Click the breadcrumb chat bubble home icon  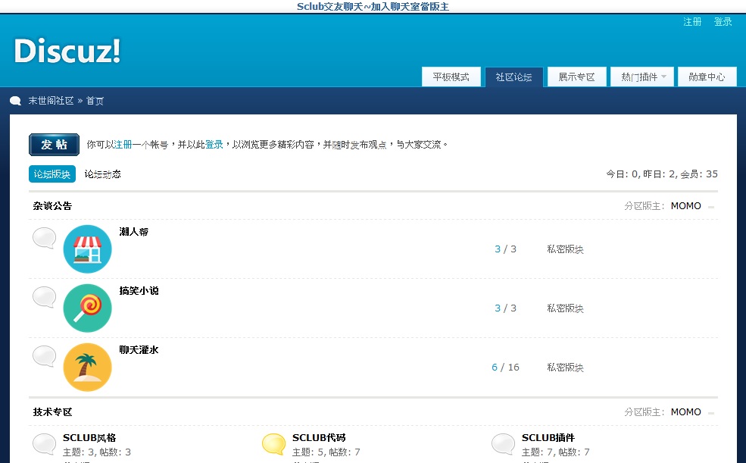[x=16, y=101]
